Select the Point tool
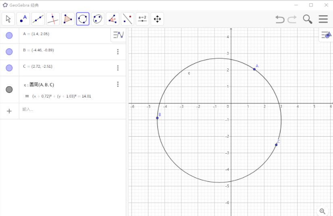 [x=23, y=19]
